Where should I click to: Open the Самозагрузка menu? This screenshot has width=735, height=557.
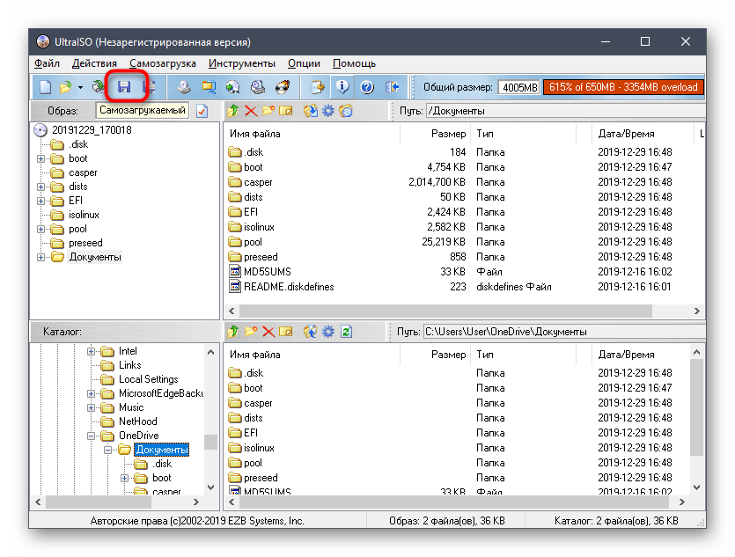click(x=162, y=63)
